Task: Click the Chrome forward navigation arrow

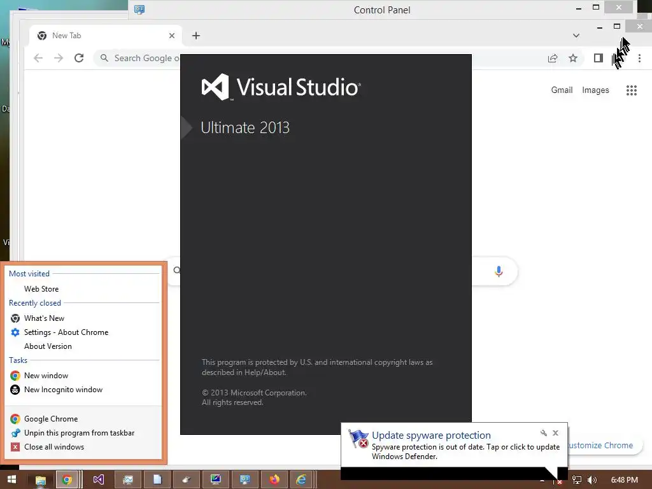Action: [x=59, y=58]
